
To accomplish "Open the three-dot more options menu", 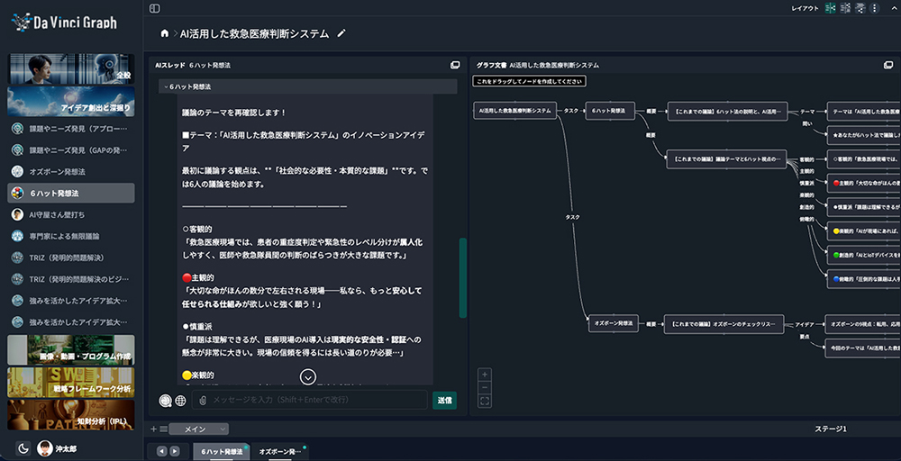I will pos(876,8).
